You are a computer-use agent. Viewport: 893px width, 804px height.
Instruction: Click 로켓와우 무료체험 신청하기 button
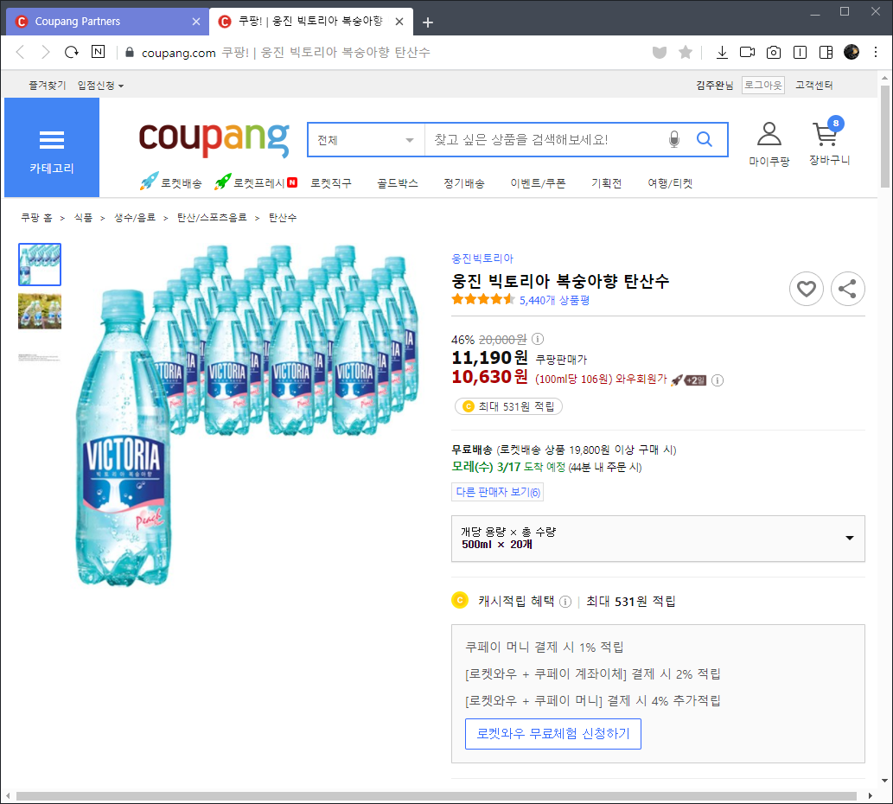[x=553, y=733]
